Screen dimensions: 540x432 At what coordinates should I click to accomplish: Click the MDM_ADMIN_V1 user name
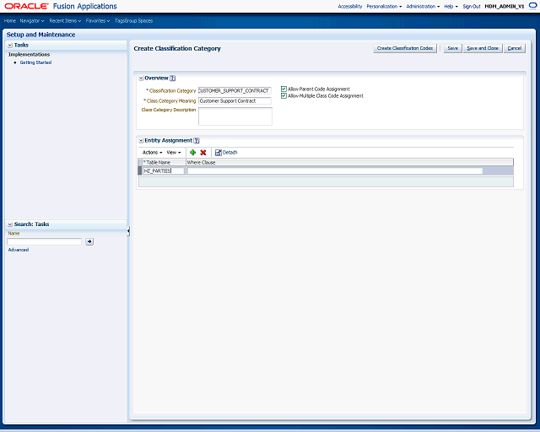pos(505,6)
